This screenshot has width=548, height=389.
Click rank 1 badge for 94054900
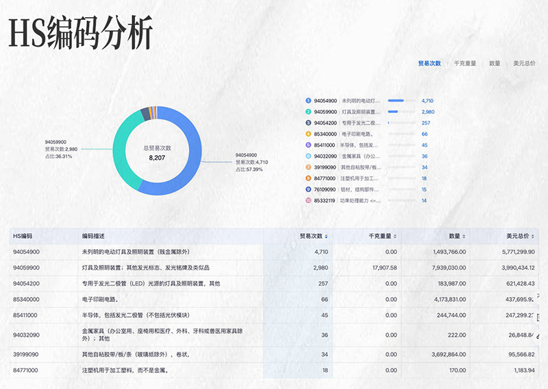coord(308,100)
